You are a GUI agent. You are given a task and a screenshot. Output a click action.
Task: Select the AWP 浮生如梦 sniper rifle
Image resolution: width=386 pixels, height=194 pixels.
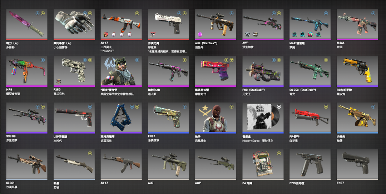pyautogui.click(x=263, y=25)
